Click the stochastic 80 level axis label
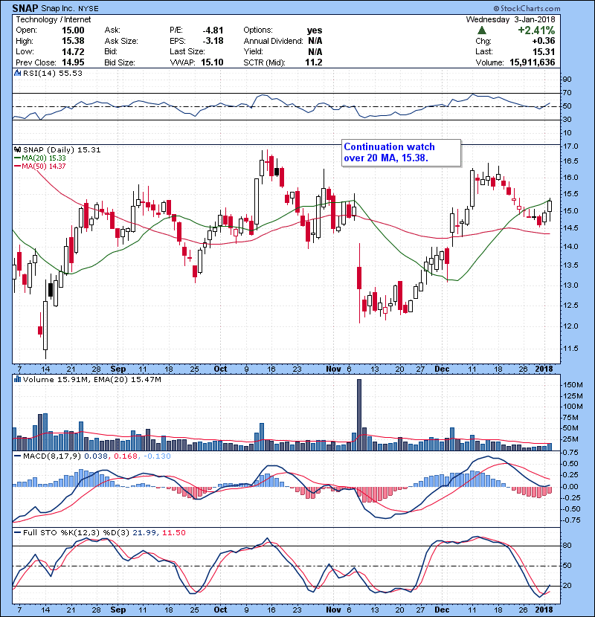This screenshot has width=595, height=617. coord(567,546)
